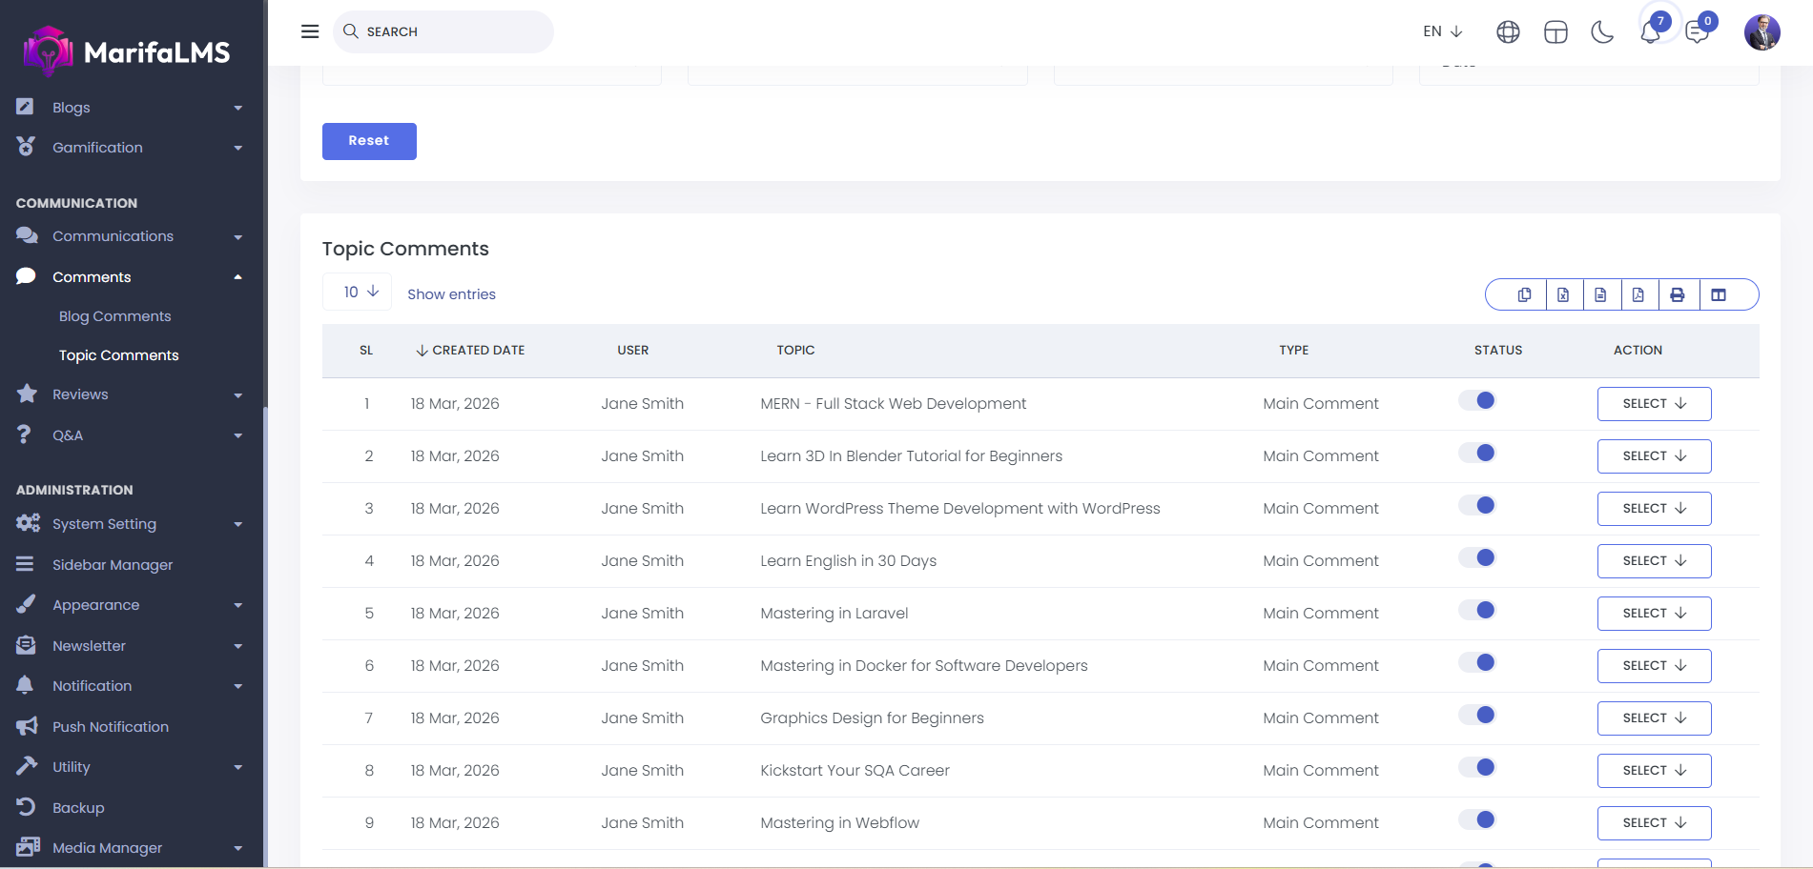Open column visibility options
The height and width of the screenshot is (869, 1813).
1719,295
